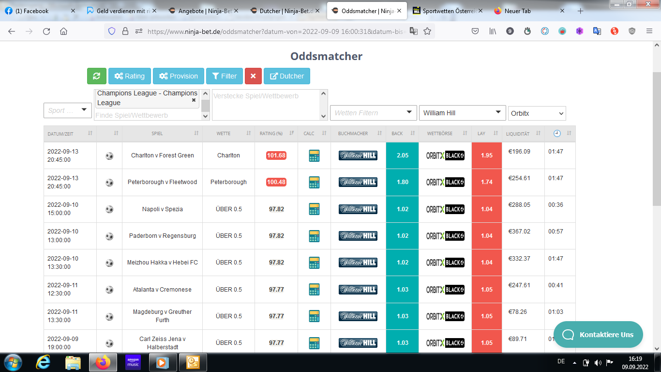This screenshot has width=661, height=372.
Task: Open calculator for Charlton v Forest Green
Action: [315, 155]
